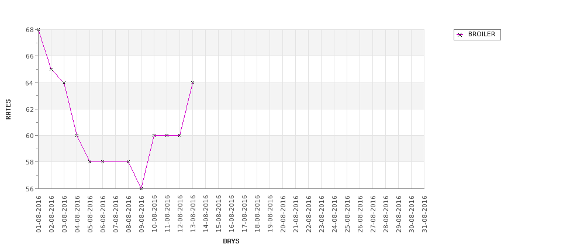Click the last data point on 13-08-2016

pos(192,82)
